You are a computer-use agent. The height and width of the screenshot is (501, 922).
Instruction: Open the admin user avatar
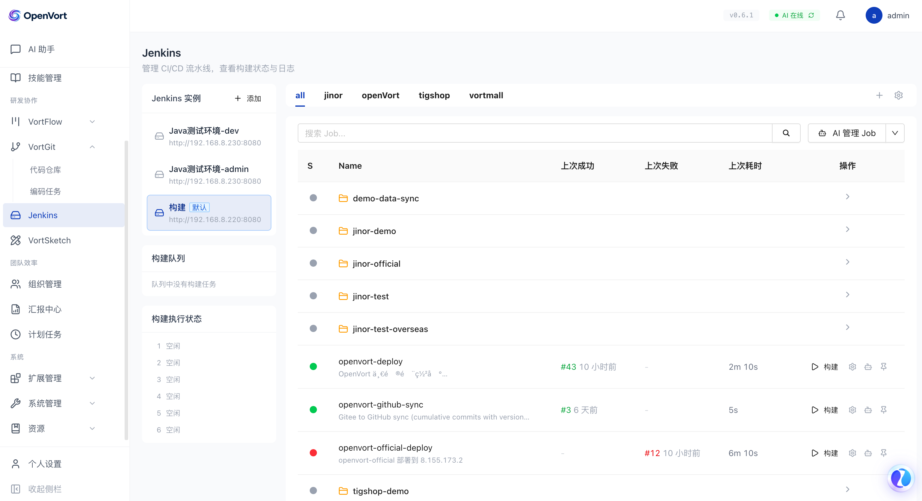click(x=874, y=15)
